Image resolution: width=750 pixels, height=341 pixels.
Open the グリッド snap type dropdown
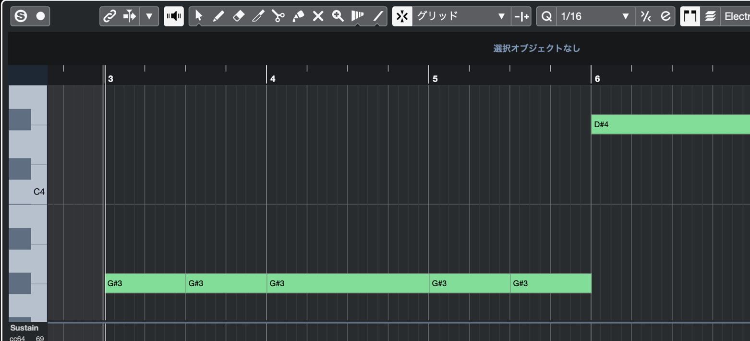pos(461,16)
